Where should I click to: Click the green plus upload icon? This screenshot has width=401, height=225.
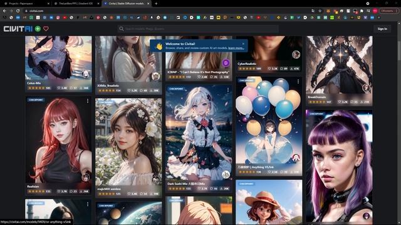coord(38,29)
